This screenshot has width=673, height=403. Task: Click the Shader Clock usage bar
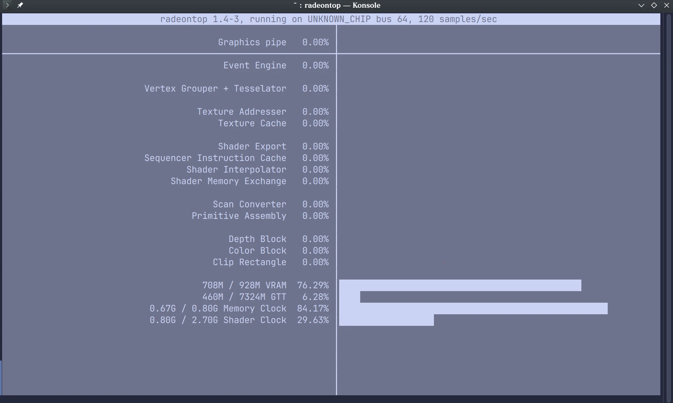[386, 320]
